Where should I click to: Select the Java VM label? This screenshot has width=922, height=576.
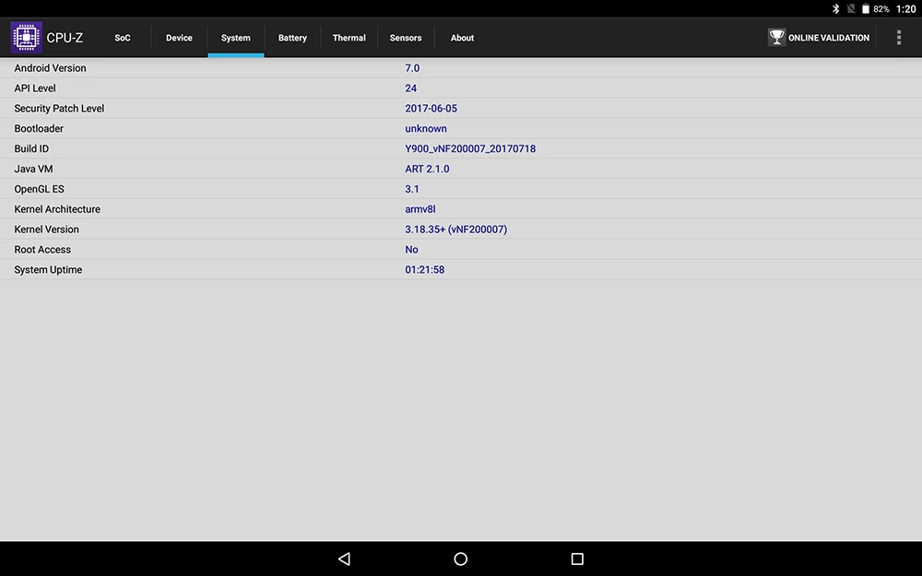(x=33, y=169)
